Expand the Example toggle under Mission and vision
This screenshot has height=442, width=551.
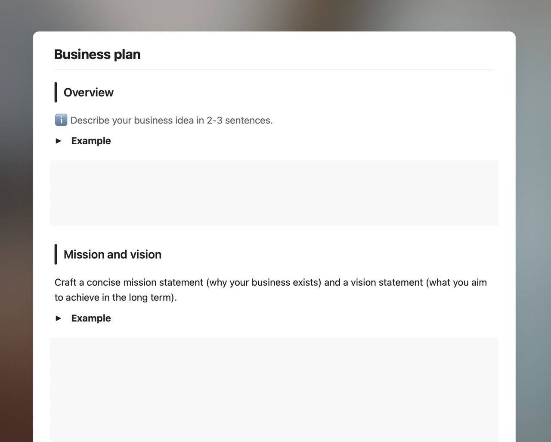point(91,318)
